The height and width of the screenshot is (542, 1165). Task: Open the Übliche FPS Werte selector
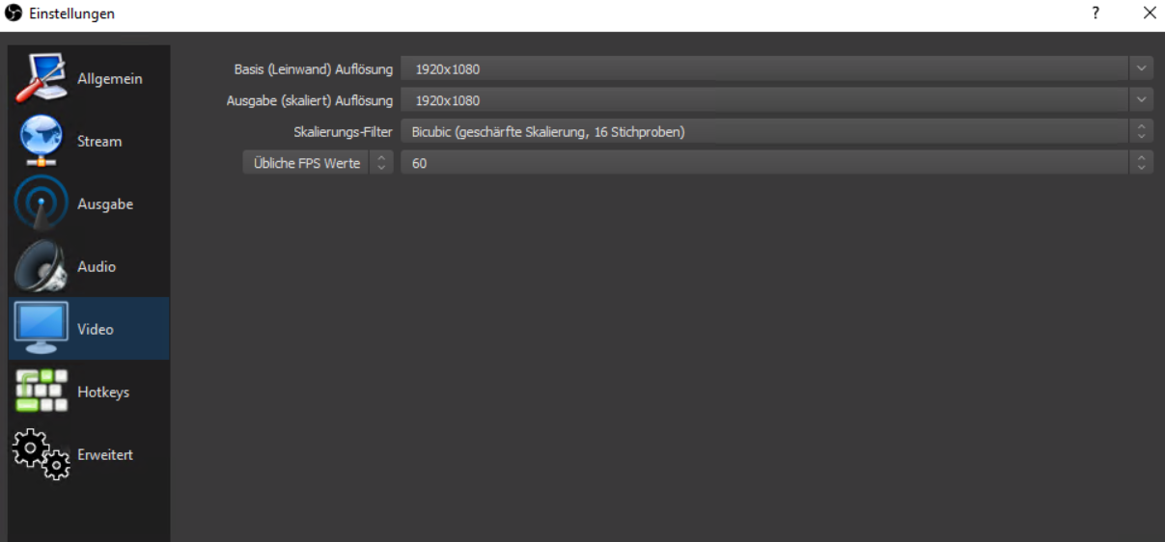[x=318, y=163]
